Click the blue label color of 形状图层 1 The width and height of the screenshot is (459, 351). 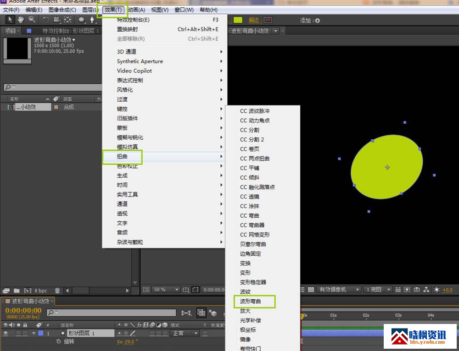41,333
